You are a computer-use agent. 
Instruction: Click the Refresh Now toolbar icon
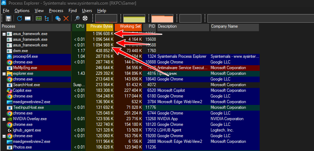[20, 18]
